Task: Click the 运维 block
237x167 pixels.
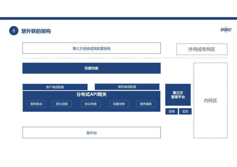Action: pyautogui.click(x=172, y=112)
